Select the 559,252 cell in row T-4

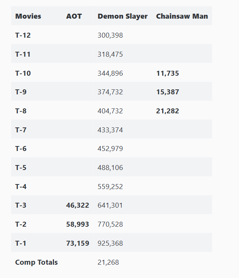[110, 186]
